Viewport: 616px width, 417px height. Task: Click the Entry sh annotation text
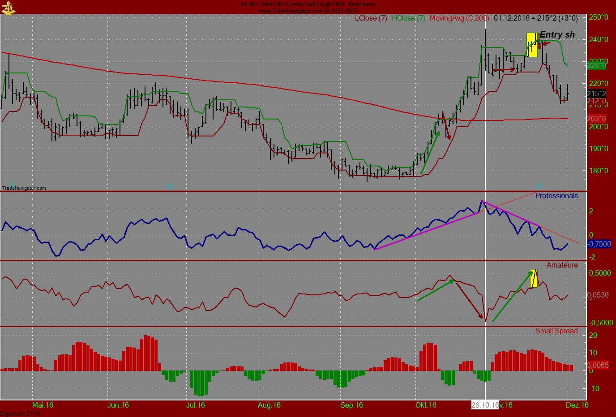pos(556,34)
